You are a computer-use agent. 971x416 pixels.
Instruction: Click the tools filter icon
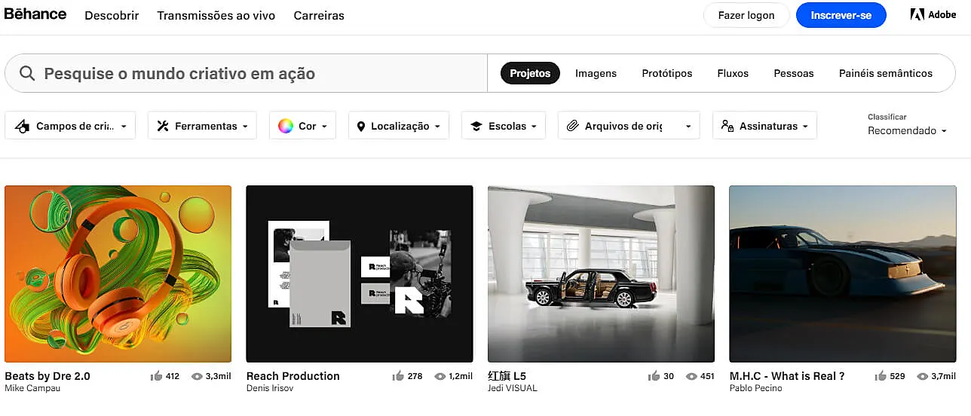(x=162, y=126)
